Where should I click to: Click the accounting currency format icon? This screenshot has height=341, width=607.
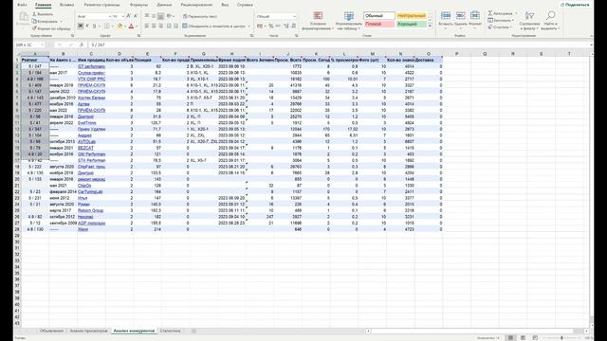[x=260, y=26]
